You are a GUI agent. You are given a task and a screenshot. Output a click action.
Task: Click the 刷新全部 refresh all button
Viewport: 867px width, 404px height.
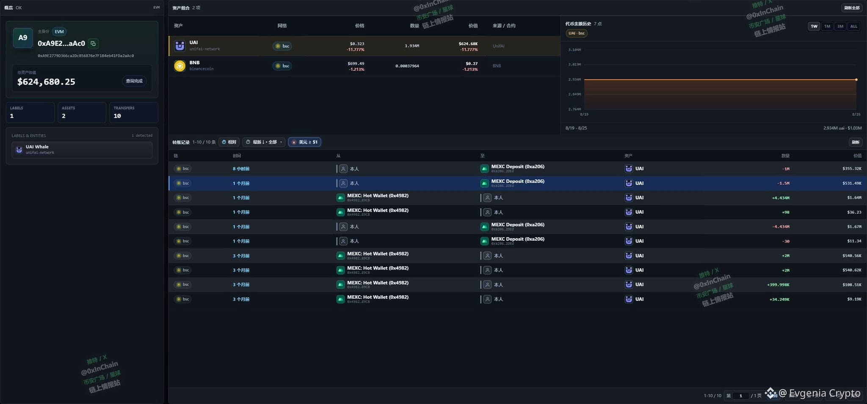tap(851, 8)
